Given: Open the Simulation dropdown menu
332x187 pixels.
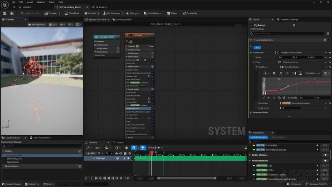Looking at the screenshot, I should [x=152, y=13].
